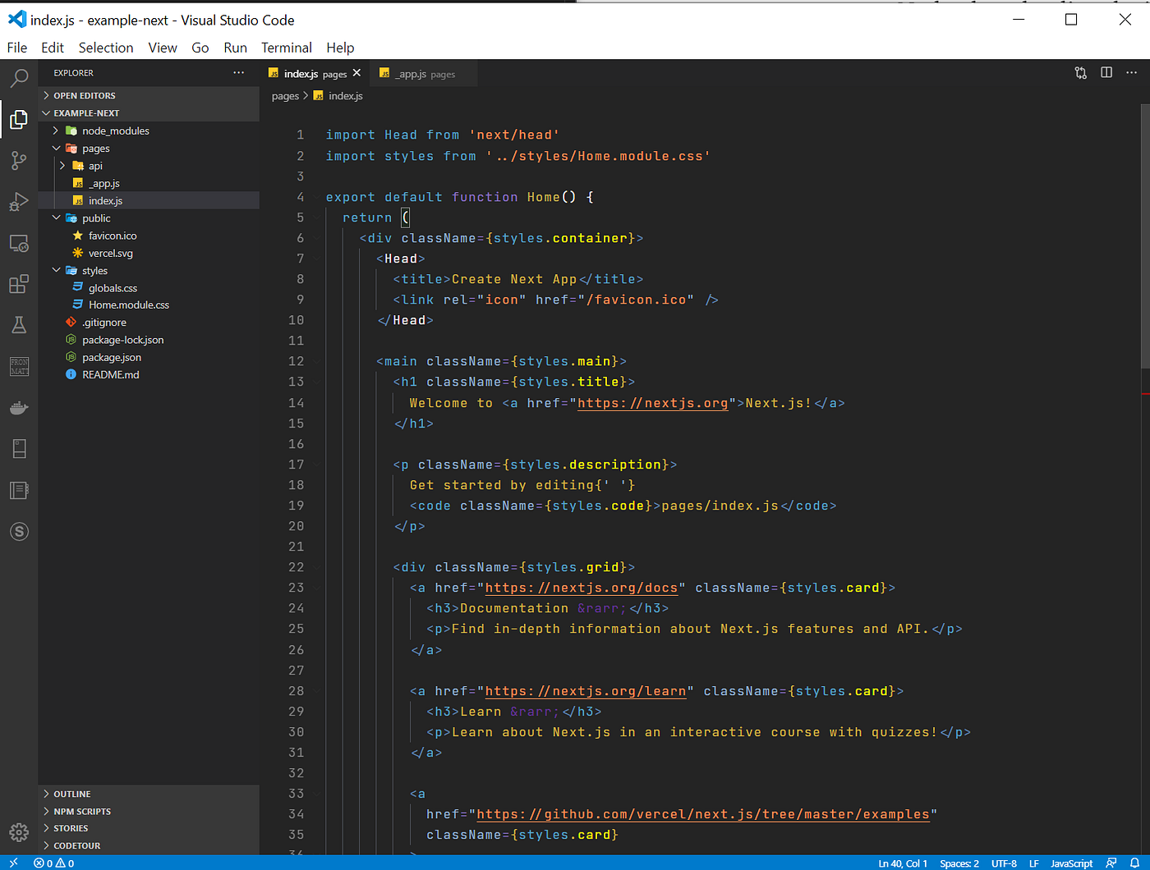Click the remote window indicator in status bar

pos(13,863)
